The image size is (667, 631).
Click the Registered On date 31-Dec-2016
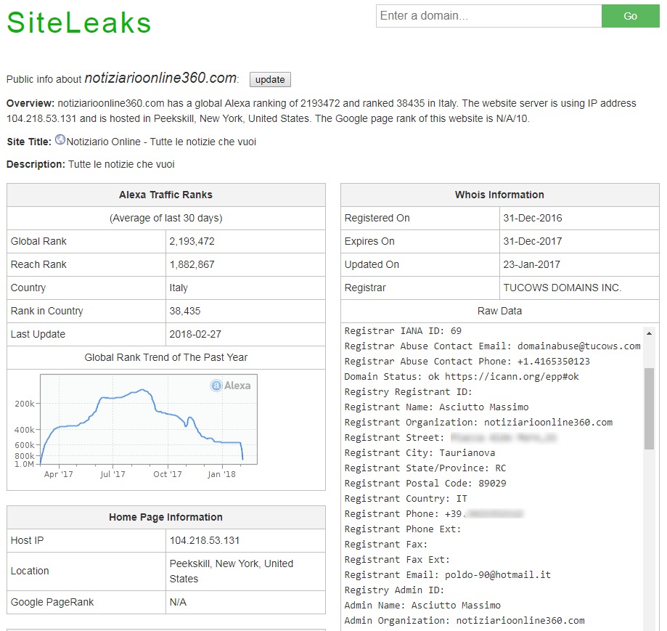point(533,219)
